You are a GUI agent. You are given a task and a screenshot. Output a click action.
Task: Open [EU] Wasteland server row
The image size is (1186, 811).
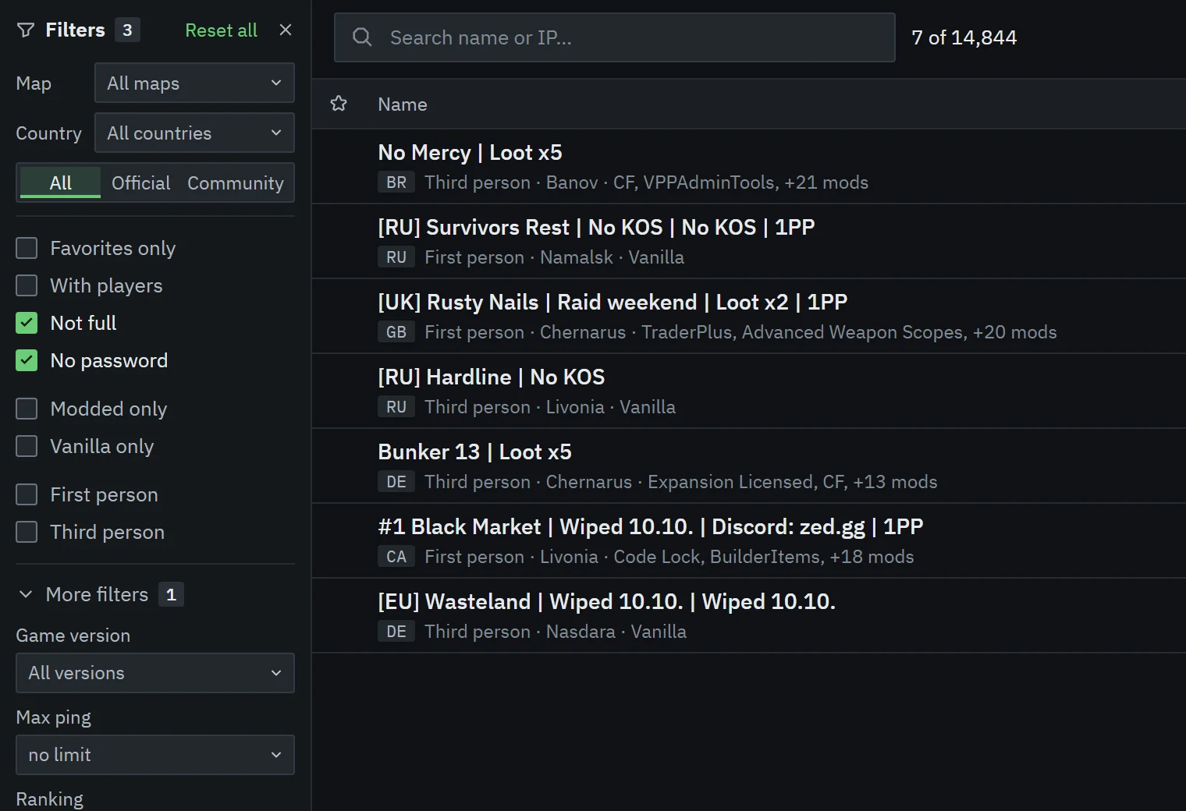click(x=749, y=616)
